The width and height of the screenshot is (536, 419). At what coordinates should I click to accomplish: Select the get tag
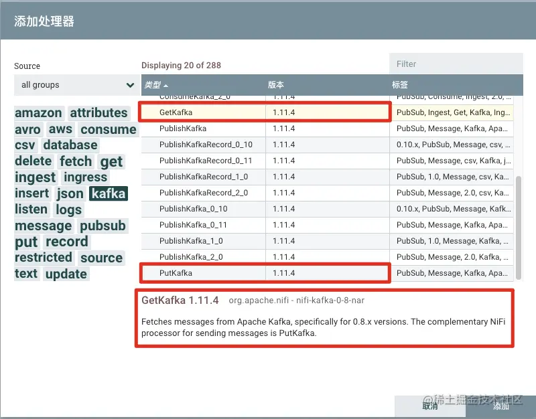click(111, 161)
